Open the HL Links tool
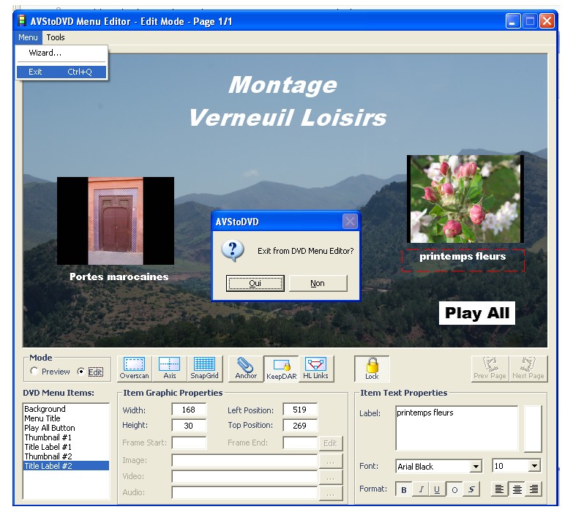The width and height of the screenshot is (573, 512). (315, 368)
